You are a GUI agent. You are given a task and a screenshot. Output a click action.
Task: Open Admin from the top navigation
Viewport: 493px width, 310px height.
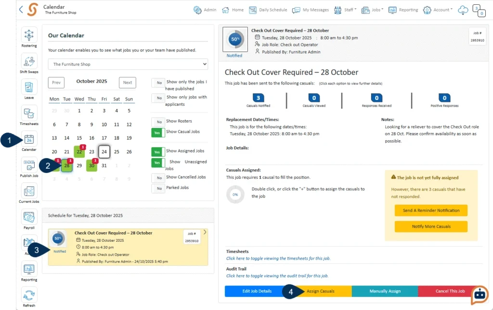point(205,10)
